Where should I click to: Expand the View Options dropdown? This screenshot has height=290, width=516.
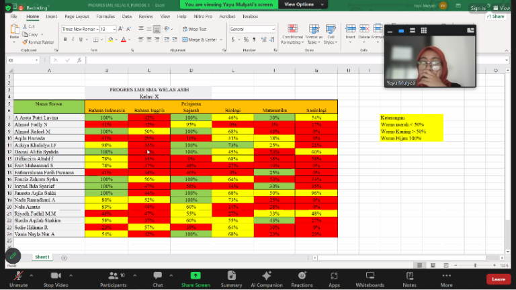pyautogui.click(x=299, y=4)
